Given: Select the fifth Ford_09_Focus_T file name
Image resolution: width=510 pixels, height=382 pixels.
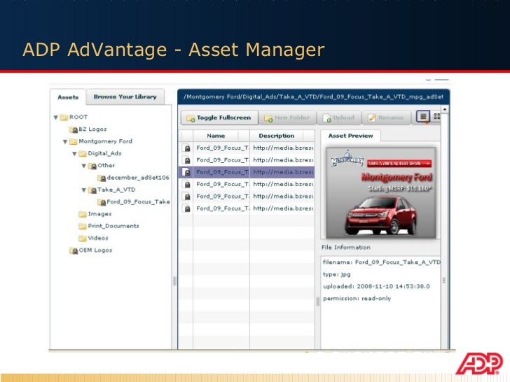Looking at the screenshot, I should point(223,196).
